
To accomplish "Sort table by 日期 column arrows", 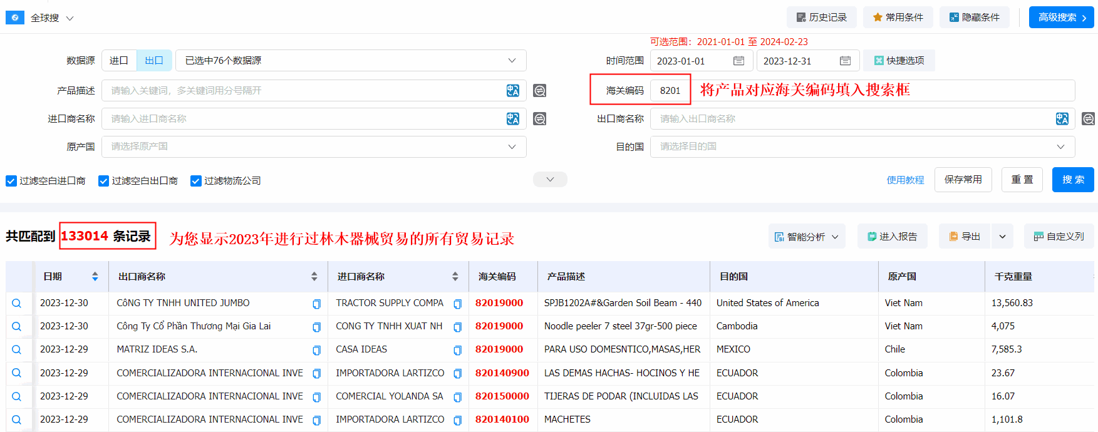I will pyautogui.click(x=95, y=276).
